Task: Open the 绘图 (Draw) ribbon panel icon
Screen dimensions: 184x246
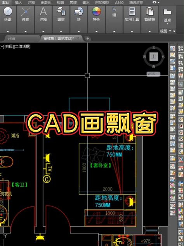Action: (x=8, y=11)
